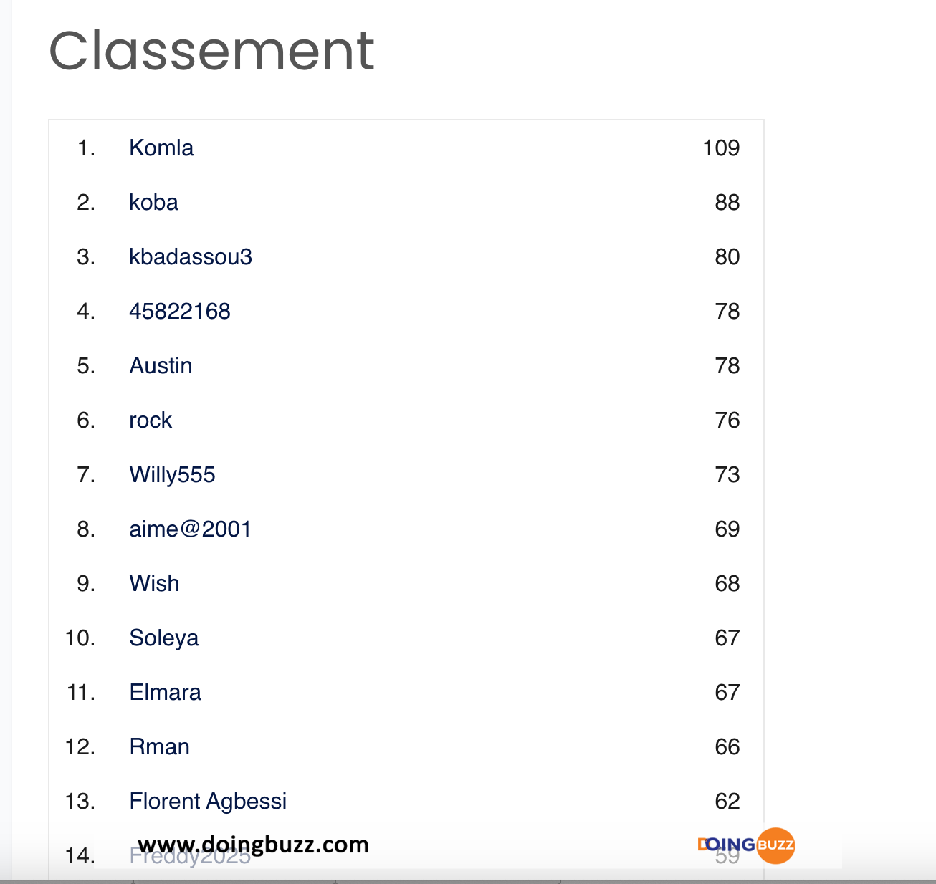The image size is (936, 884).
Task: Click koba's score of 88
Action: 727,202
